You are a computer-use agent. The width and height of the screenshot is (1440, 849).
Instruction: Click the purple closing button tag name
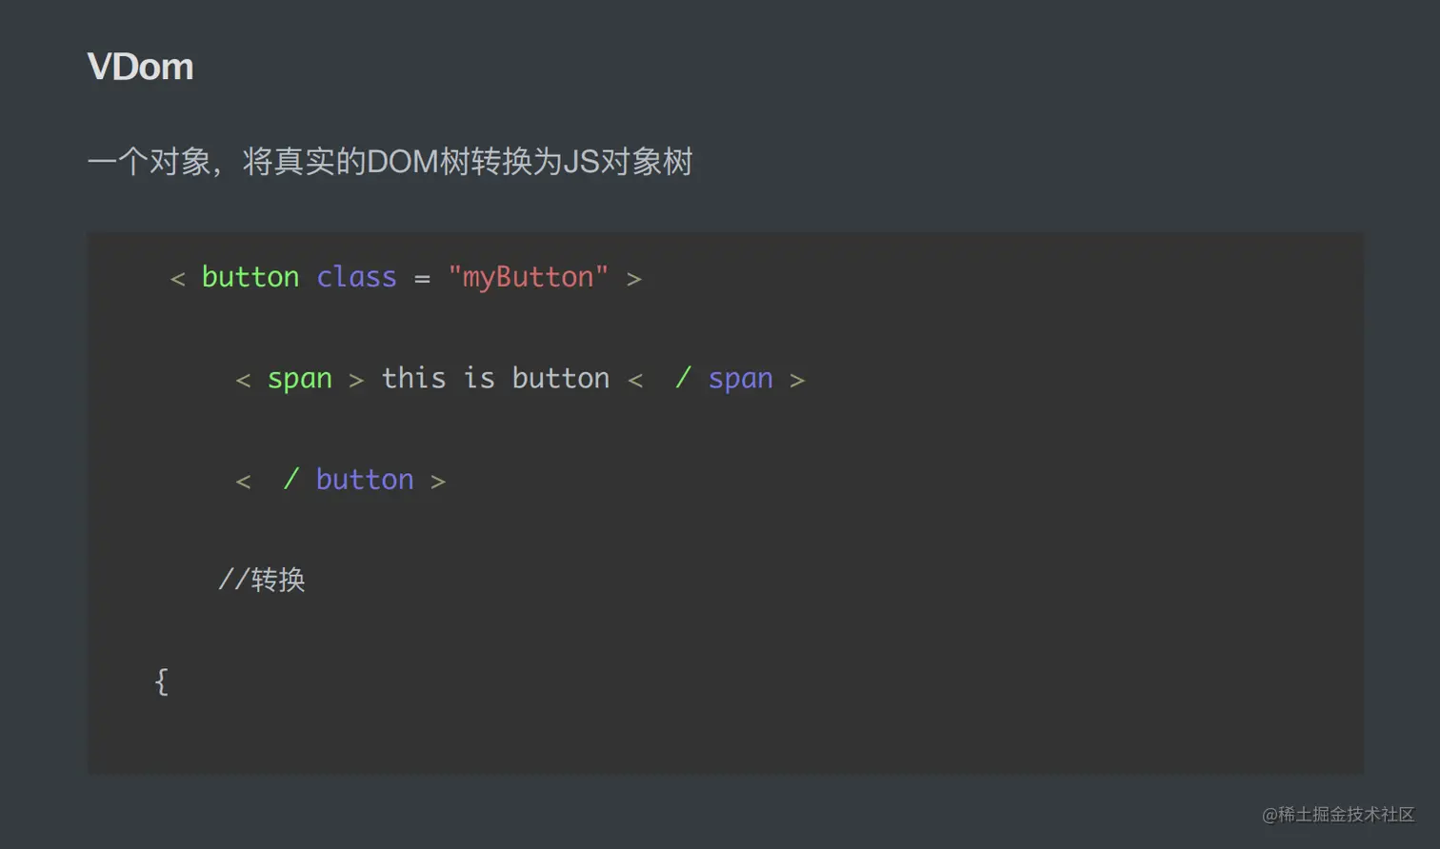coord(365,480)
